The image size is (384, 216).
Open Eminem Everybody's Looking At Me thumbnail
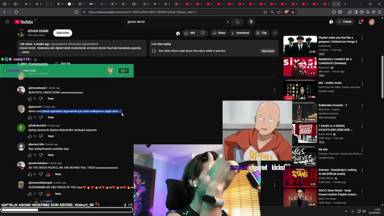[x=300, y=177]
